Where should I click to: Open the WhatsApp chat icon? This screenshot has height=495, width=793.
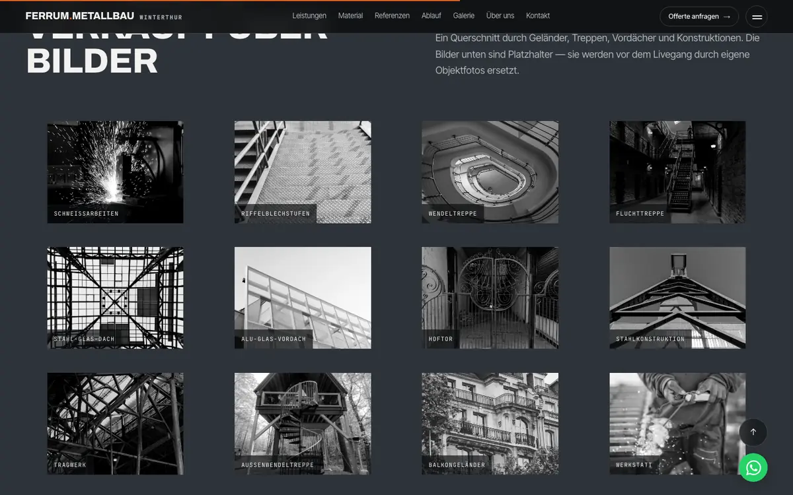(753, 467)
